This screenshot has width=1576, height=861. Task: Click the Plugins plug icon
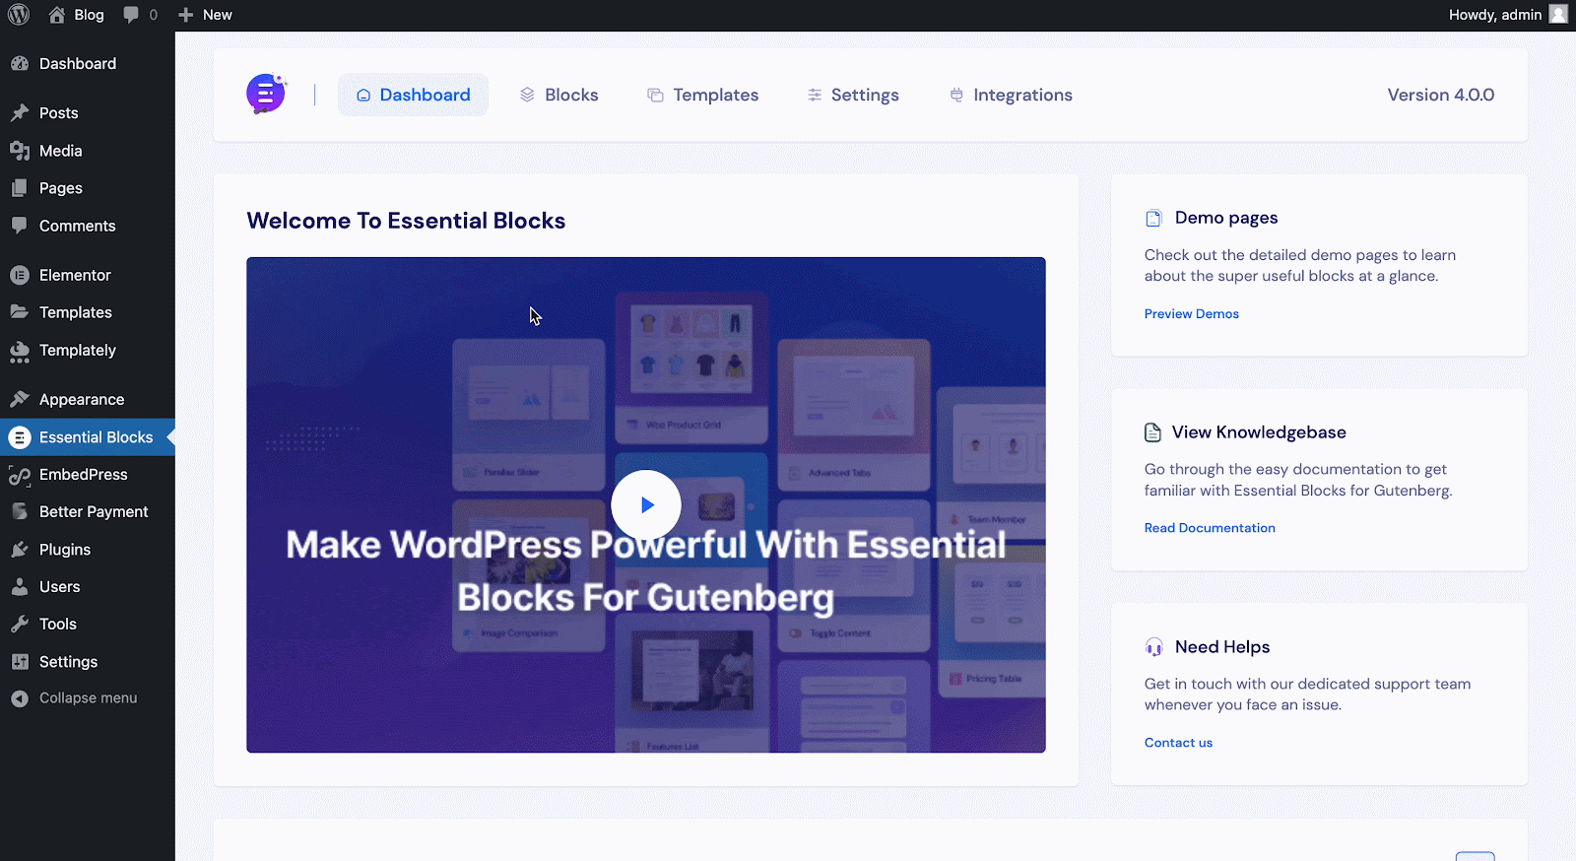20,550
